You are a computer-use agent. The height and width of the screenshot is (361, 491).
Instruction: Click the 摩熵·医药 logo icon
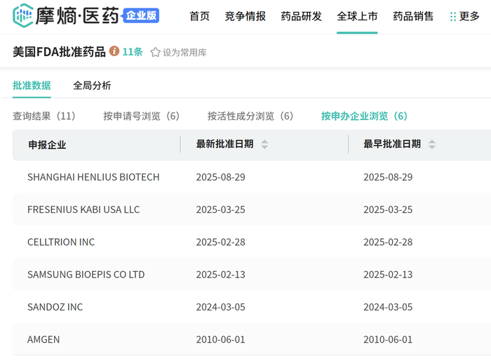pos(23,15)
